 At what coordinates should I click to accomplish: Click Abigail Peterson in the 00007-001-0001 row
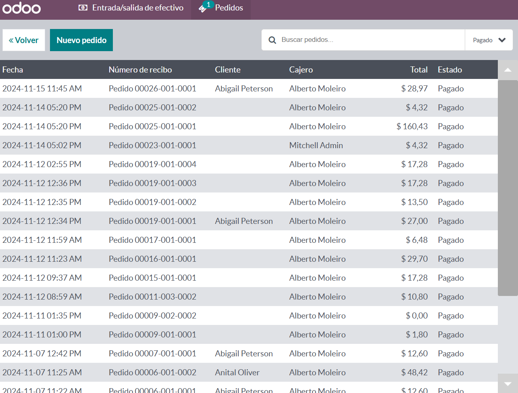click(x=244, y=354)
